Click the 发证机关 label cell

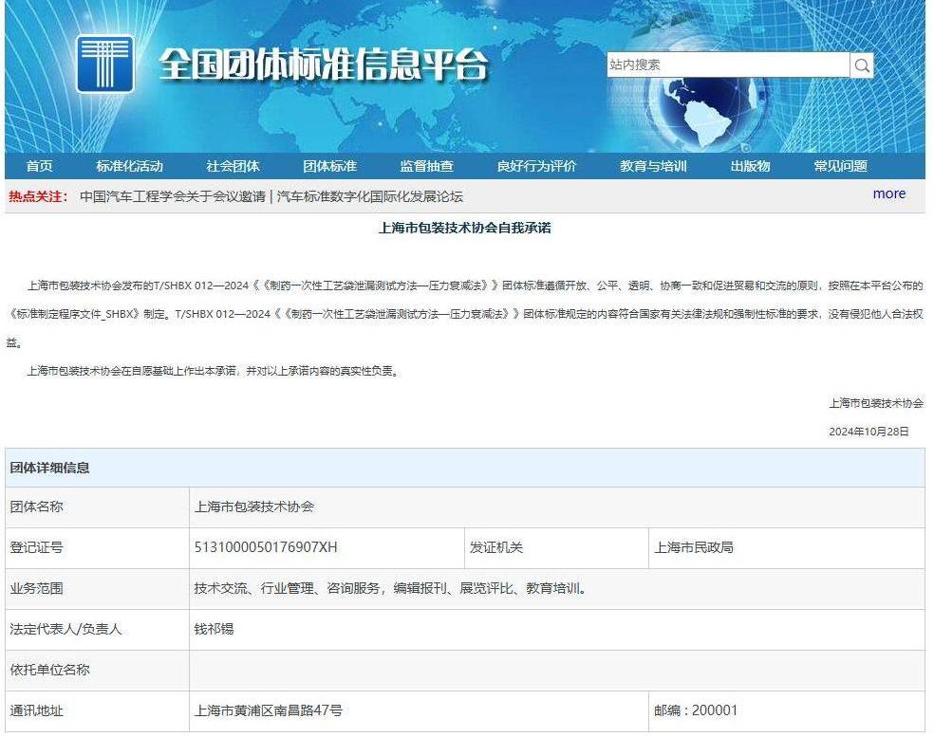tap(556, 547)
